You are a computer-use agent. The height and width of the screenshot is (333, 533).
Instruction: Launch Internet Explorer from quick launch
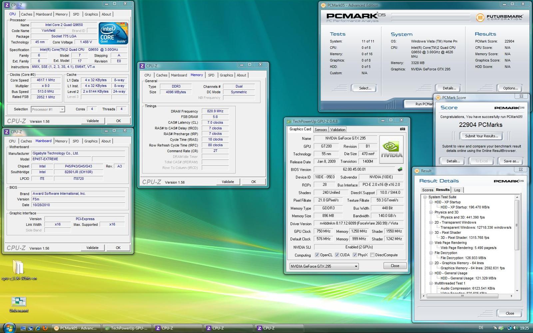point(38,328)
